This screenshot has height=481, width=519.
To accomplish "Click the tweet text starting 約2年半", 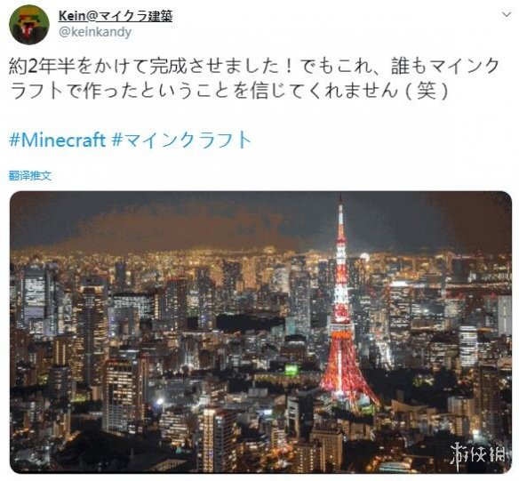I will tap(254, 66).
